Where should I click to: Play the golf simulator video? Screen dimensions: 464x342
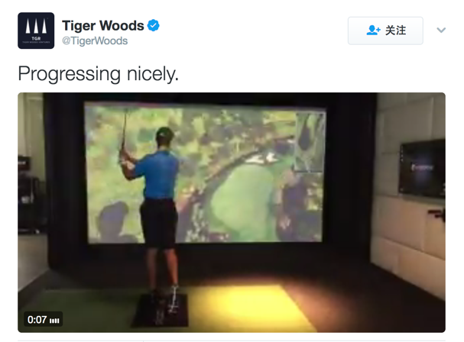click(232, 212)
